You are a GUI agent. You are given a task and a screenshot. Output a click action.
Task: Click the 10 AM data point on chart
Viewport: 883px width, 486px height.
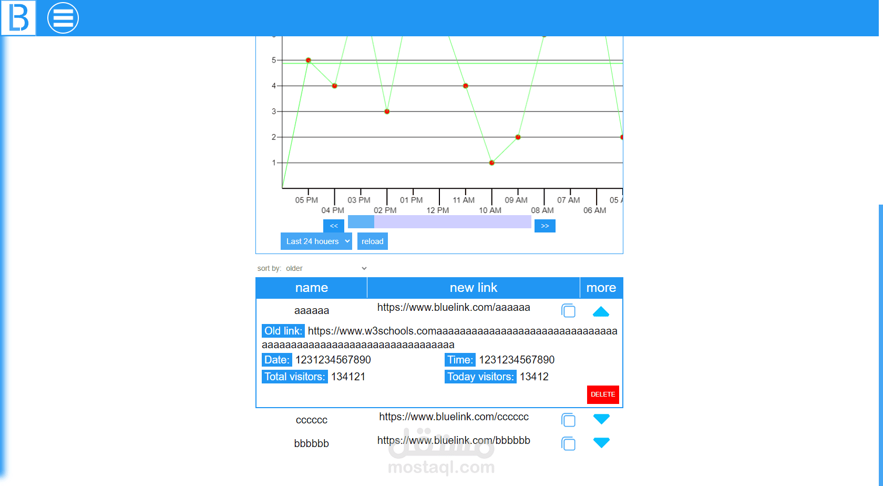[x=492, y=163]
